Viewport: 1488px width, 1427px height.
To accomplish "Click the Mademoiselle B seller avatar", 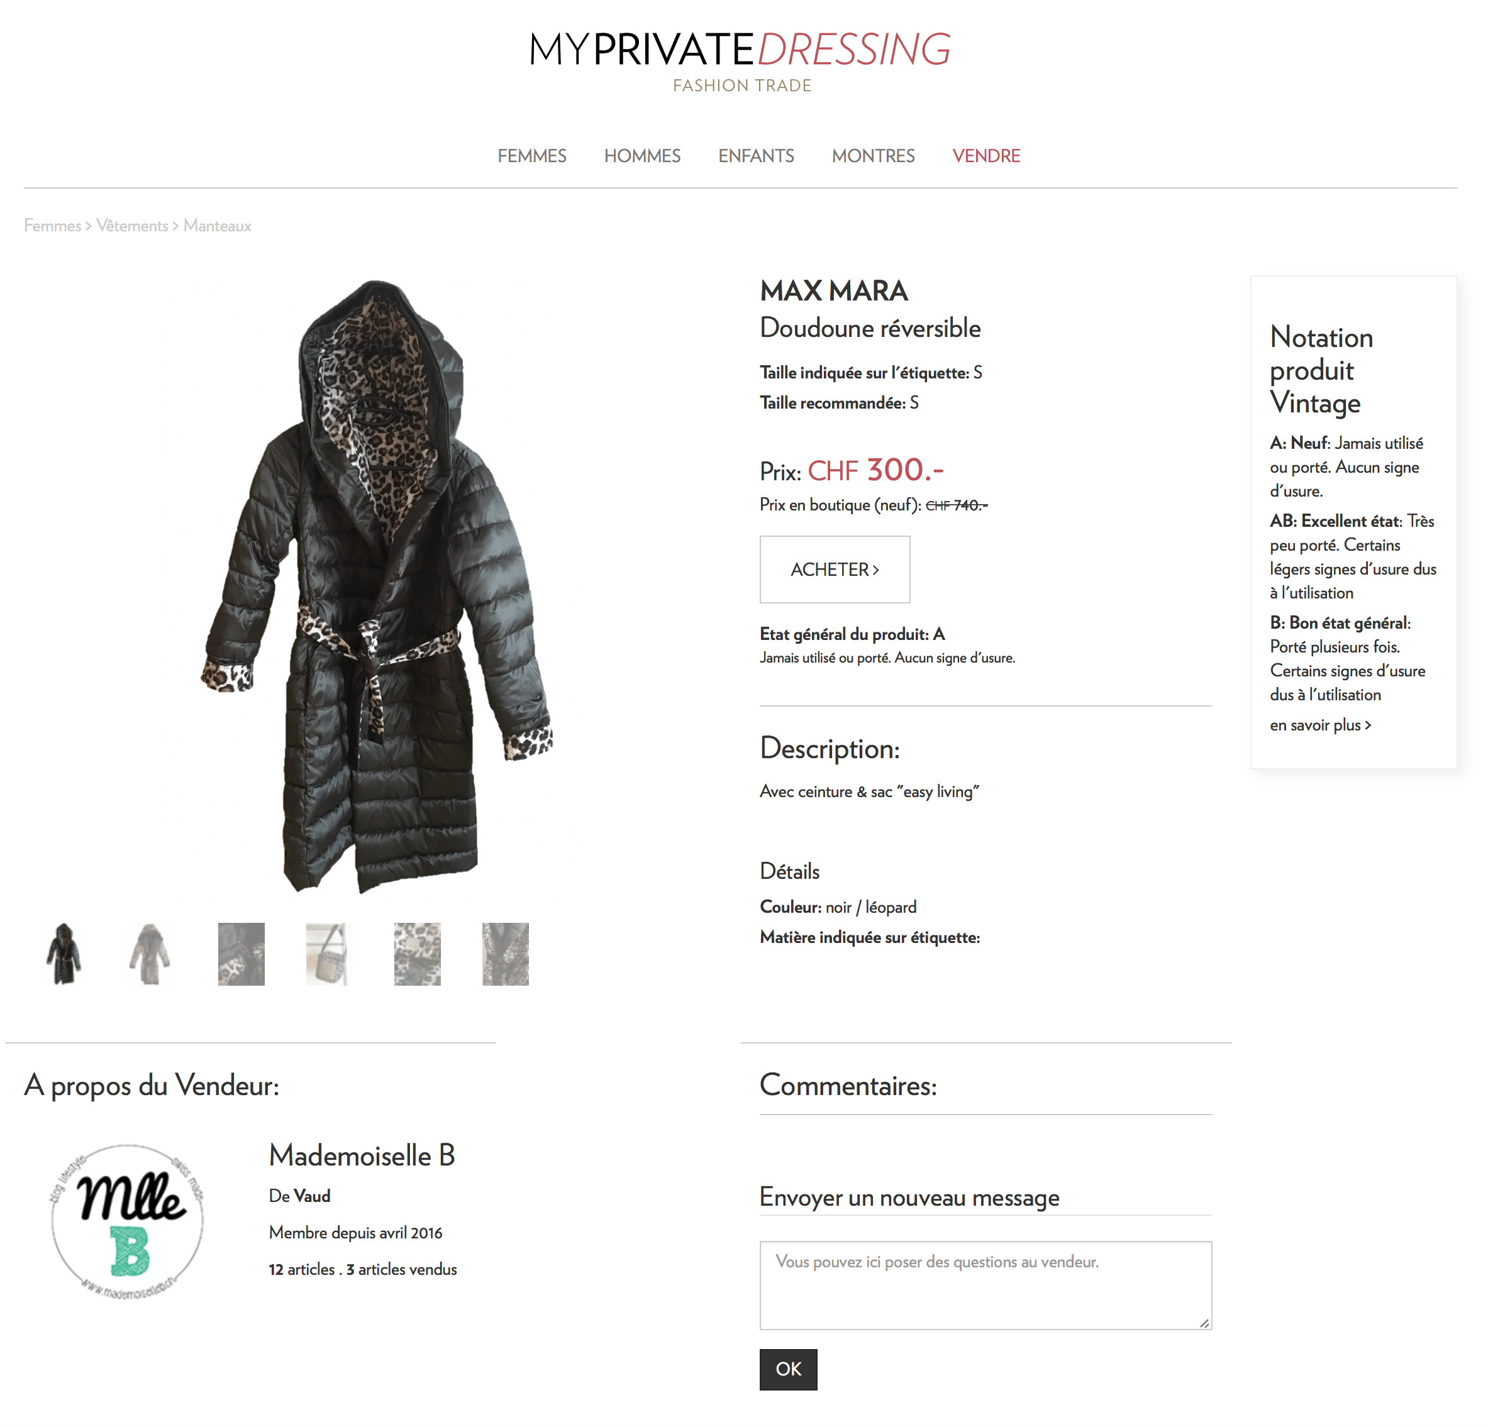I will [x=128, y=1221].
